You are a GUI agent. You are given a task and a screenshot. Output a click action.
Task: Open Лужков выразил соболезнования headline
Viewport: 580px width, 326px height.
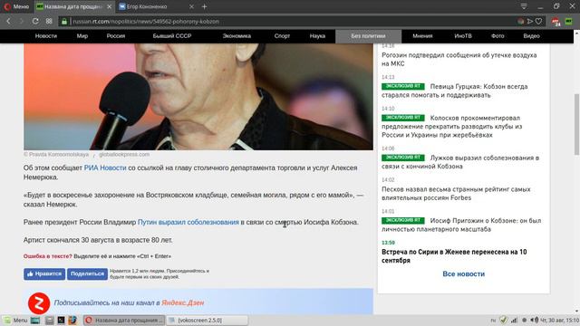pyautogui.click(x=460, y=162)
